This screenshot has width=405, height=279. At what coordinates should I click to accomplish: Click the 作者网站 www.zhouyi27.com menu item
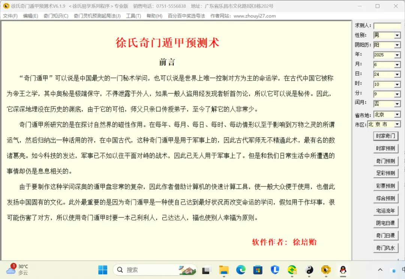243,16
